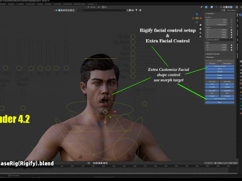Select rendered viewport shading mode

tap(231, 7)
